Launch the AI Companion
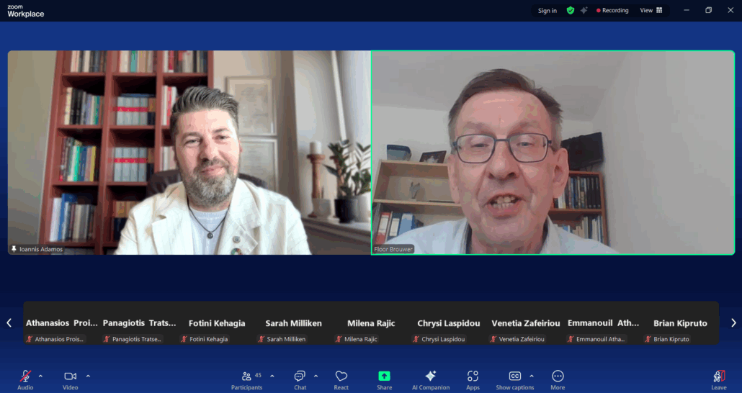The width and height of the screenshot is (742, 393). tap(431, 379)
